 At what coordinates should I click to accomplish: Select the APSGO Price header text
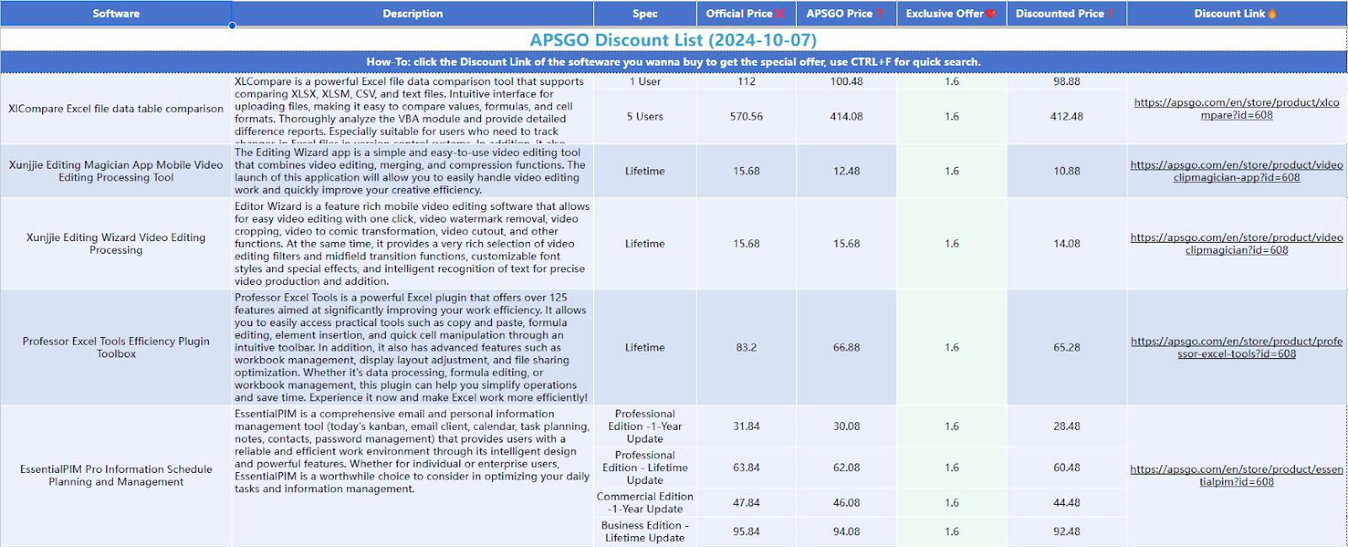coord(839,13)
